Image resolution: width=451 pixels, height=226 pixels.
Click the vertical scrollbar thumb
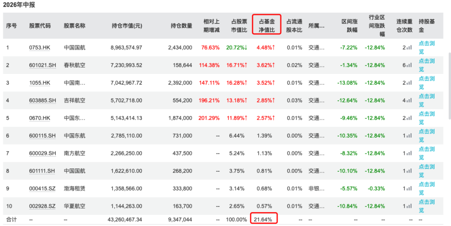[x=449, y=85]
